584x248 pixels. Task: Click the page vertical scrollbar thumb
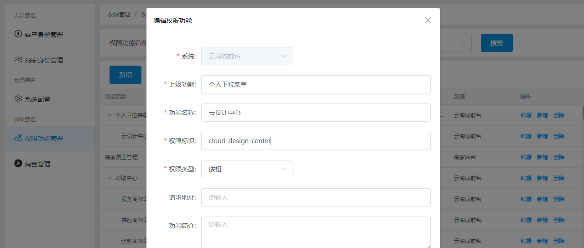(583, 113)
